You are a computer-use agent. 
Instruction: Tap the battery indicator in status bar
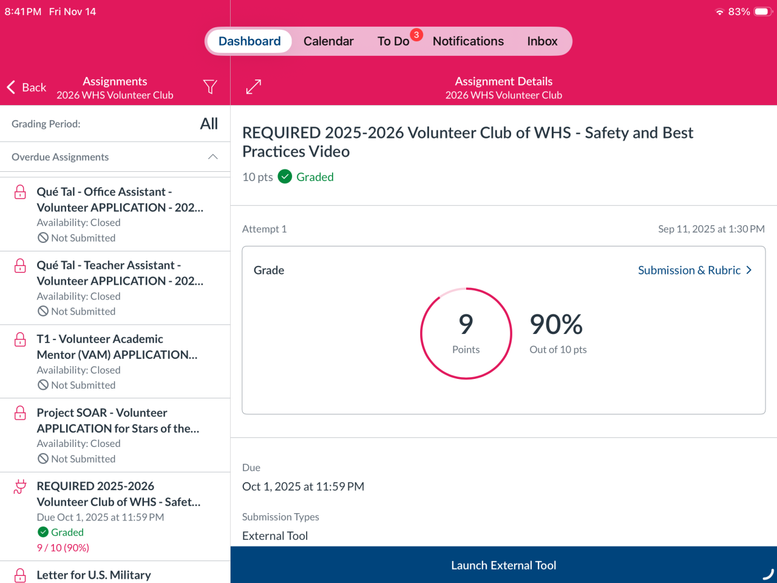pyautogui.click(x=762, y=12)
